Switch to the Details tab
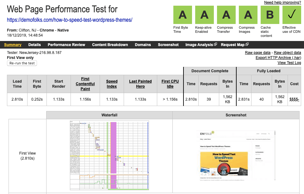The image size is (304, 194). click(34, 45)
